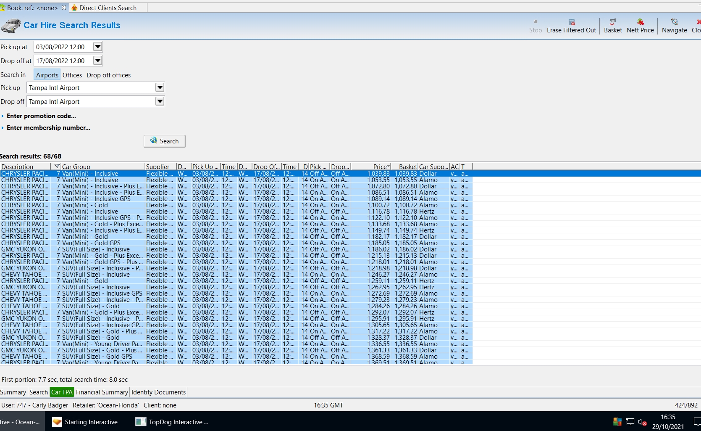Click the colorful system tray icon

(x=617, y=422)
